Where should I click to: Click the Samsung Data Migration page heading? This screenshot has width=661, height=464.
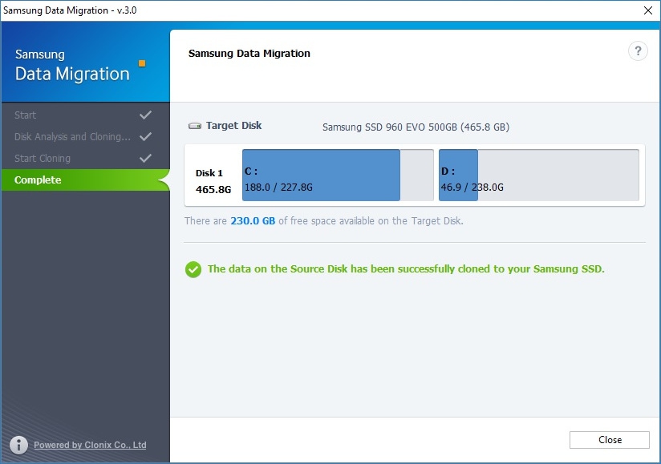tap(249, 54)
